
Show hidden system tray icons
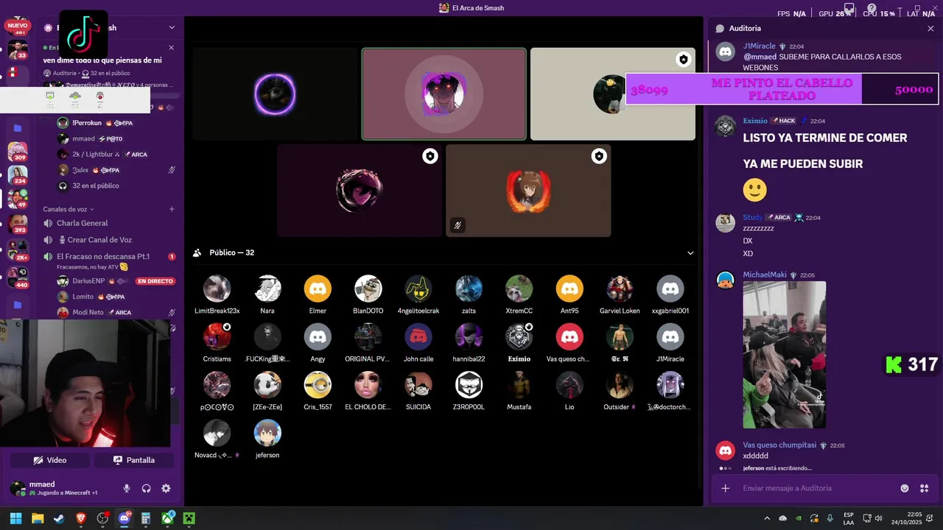pyautogui.click(x=767, y=518)
